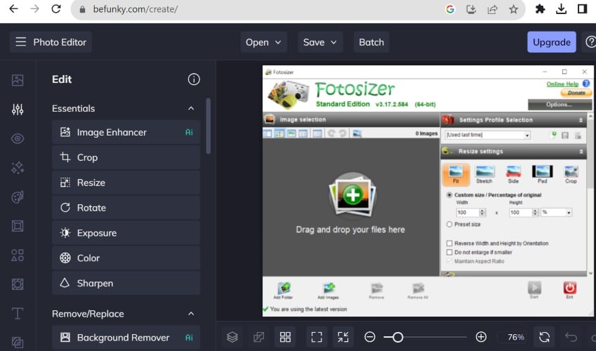The width and height of the screenshot is (596, 351).
Task: Collapse the Remove/Replace section
Action: [190, 314]
